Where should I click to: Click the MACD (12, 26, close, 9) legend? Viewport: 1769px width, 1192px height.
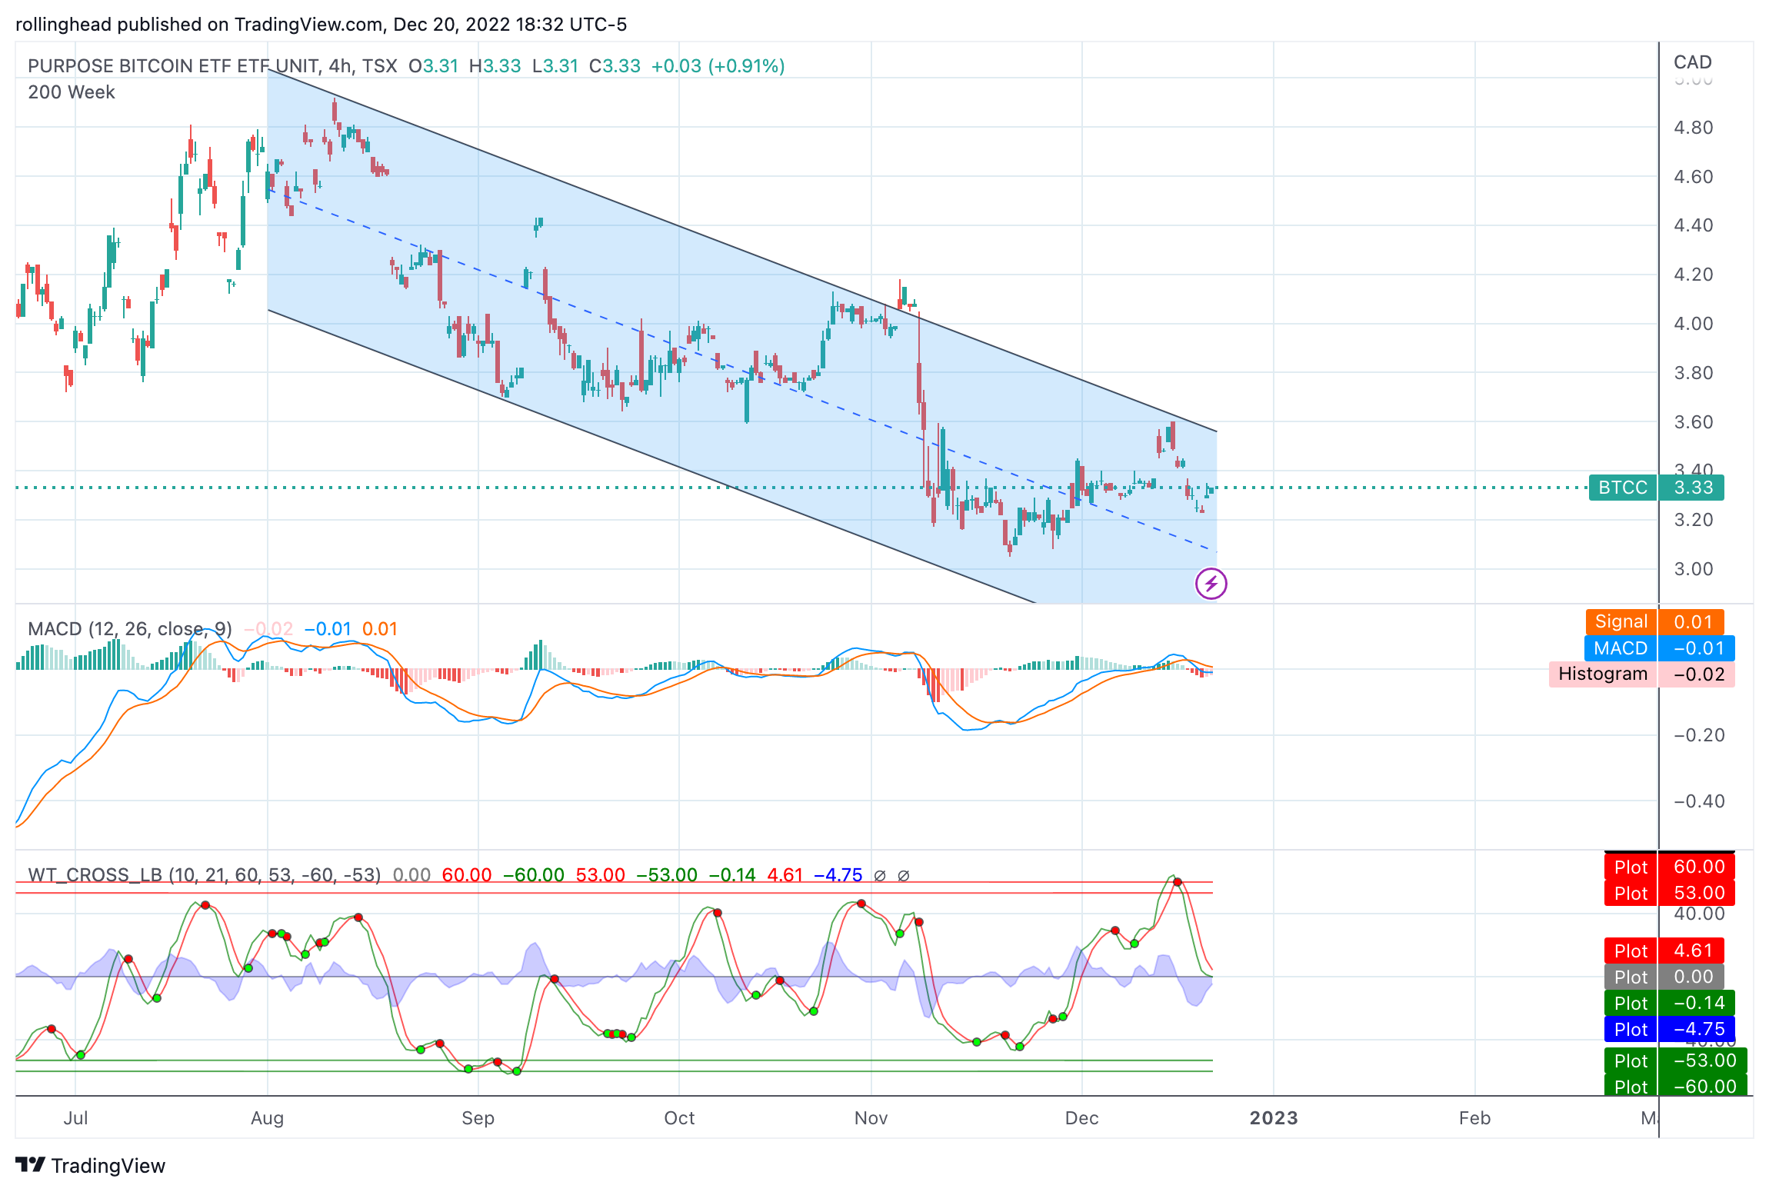tap(130, 629)
